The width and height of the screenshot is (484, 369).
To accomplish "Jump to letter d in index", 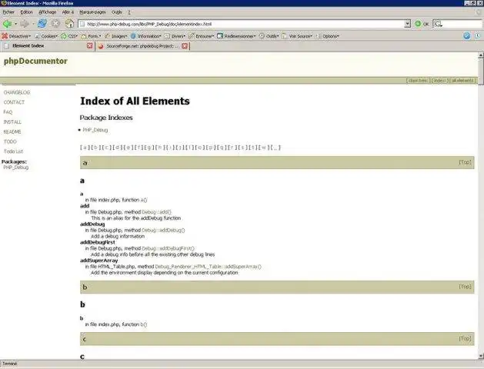I will click(x=117, y=148).
